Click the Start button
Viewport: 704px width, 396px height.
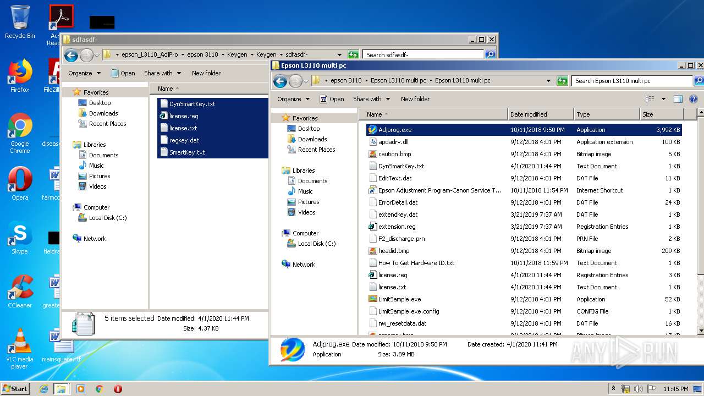[x=15, y=389]
